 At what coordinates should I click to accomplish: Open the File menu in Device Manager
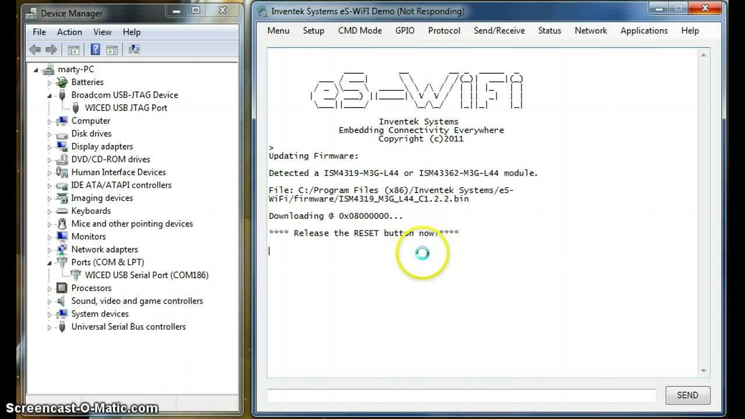[x=40, y=32]
